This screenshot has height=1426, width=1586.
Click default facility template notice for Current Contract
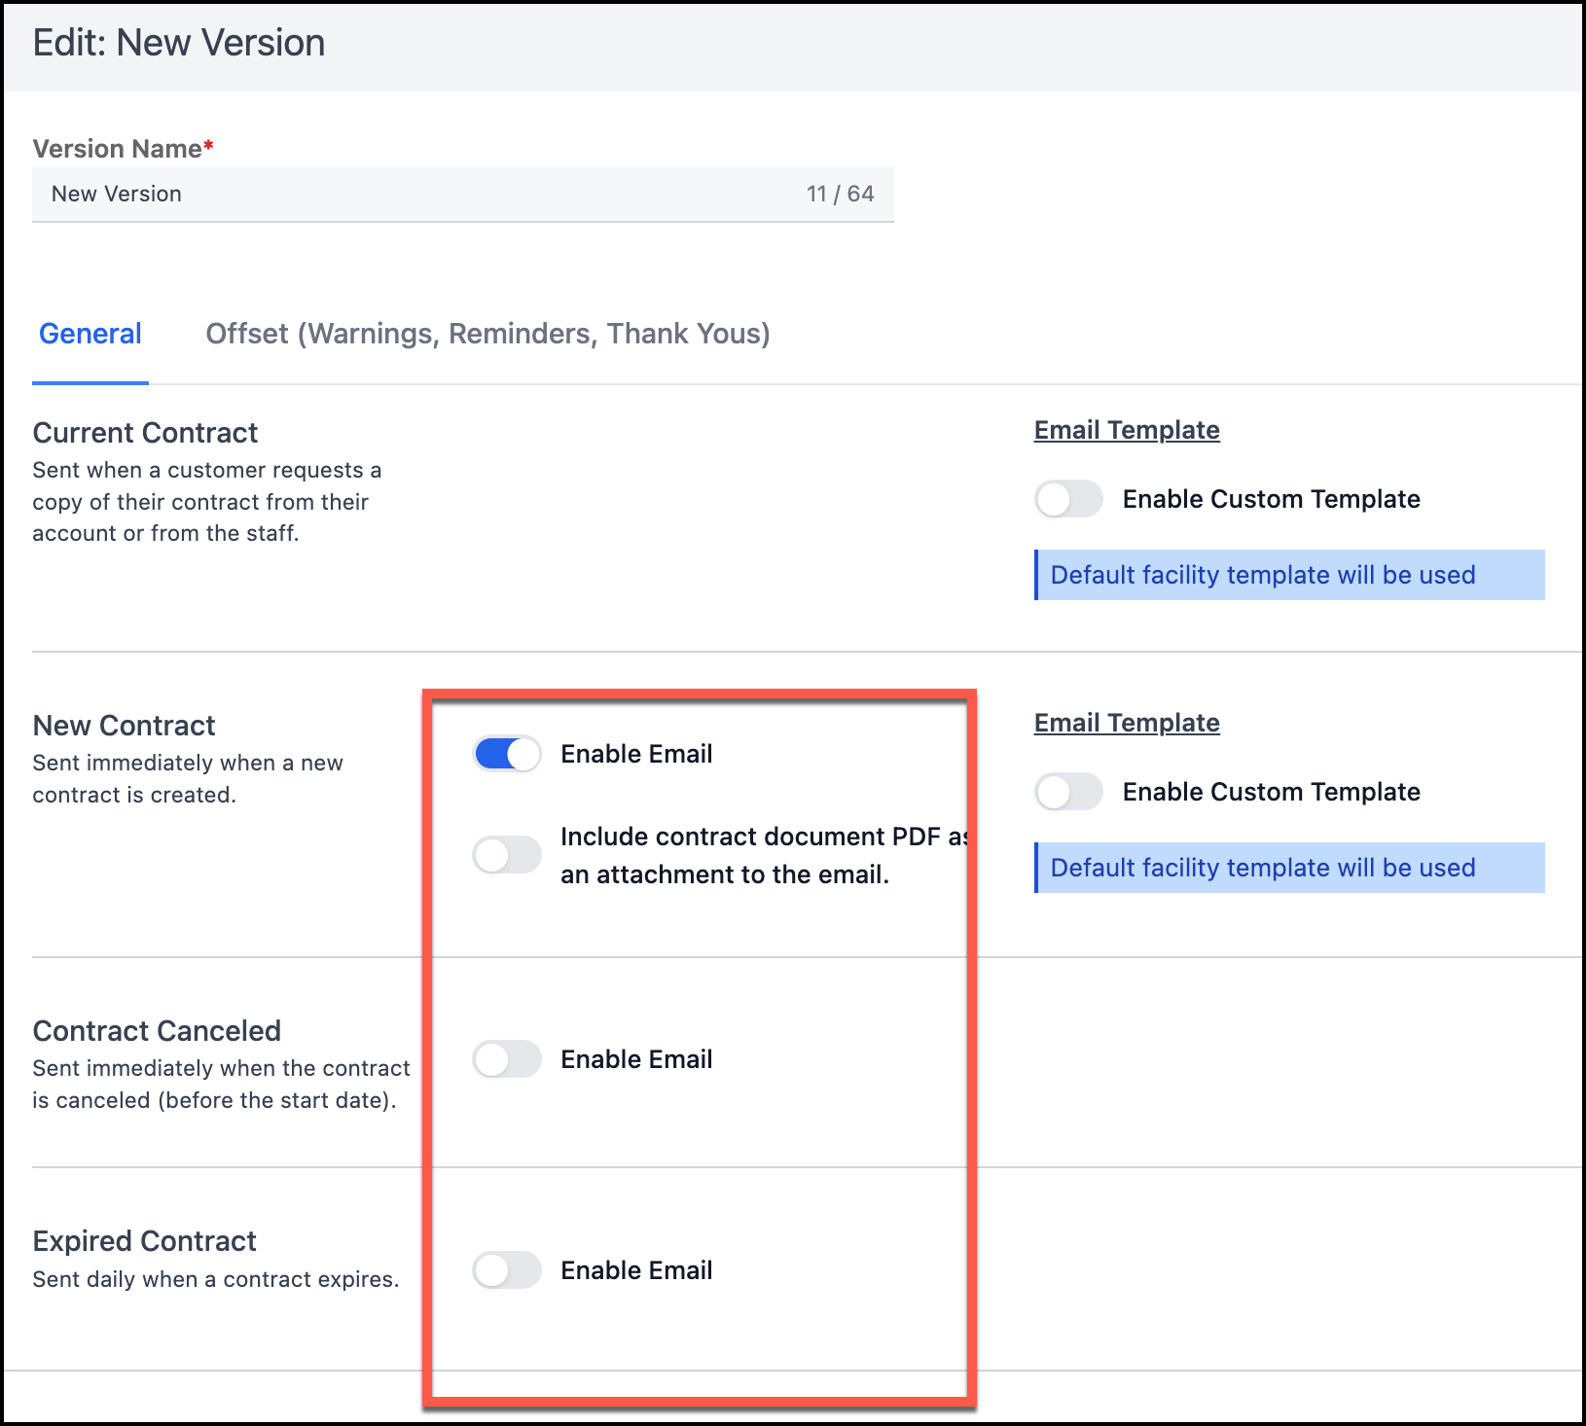(1288, 575)
